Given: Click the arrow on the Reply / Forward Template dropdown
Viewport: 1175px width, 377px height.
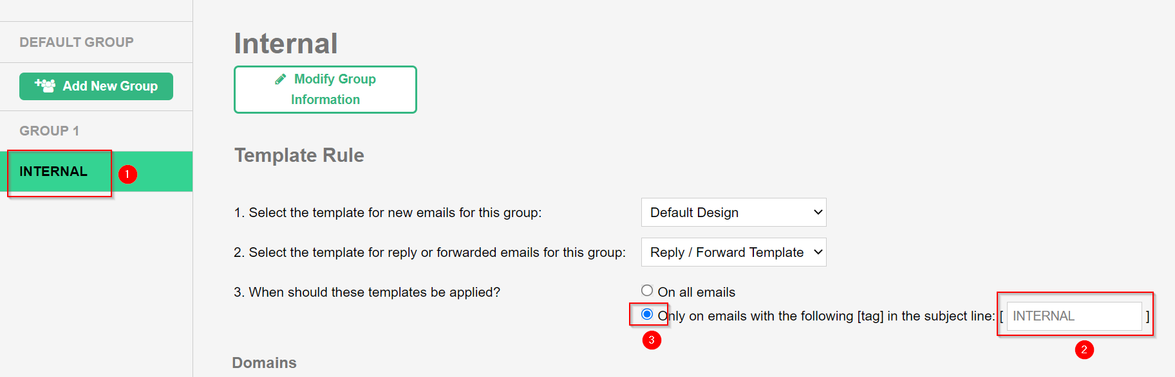Looking at the screenshot, I should [818, 252].
